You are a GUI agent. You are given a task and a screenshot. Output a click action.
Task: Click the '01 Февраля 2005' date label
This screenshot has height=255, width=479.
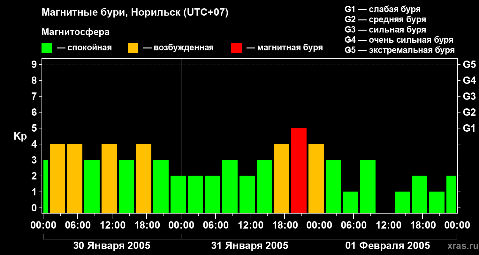pos(388,246)
